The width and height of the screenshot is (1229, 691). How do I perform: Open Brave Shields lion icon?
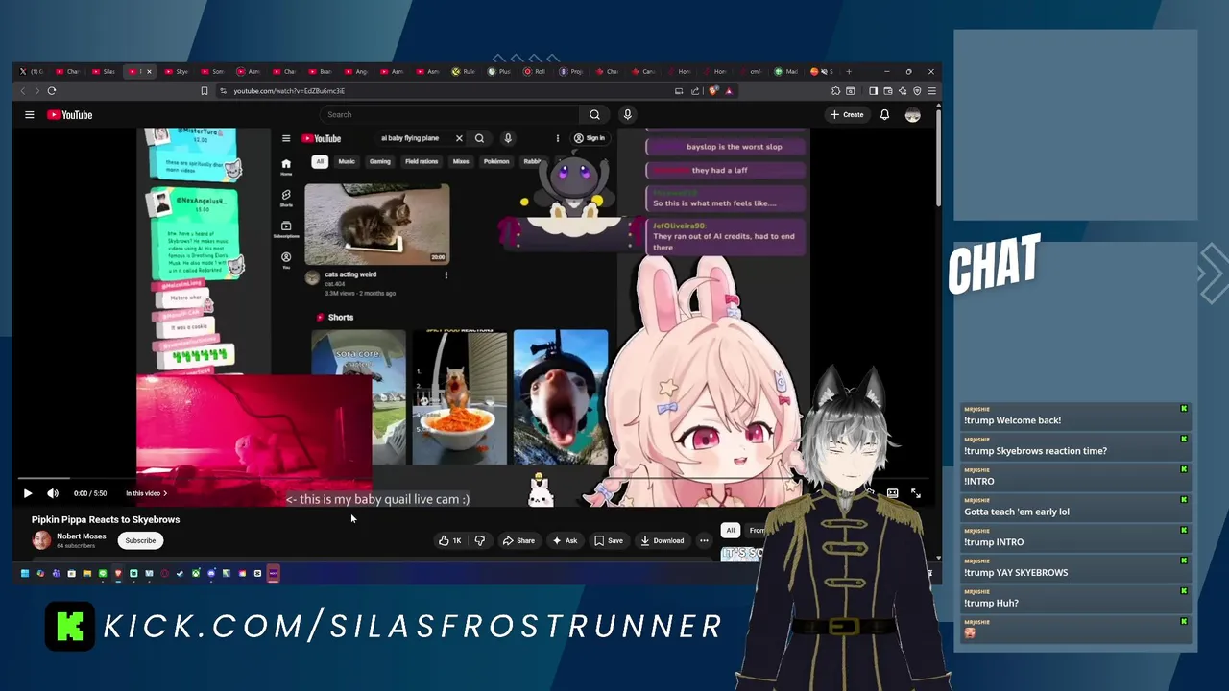tap(713, 91)
